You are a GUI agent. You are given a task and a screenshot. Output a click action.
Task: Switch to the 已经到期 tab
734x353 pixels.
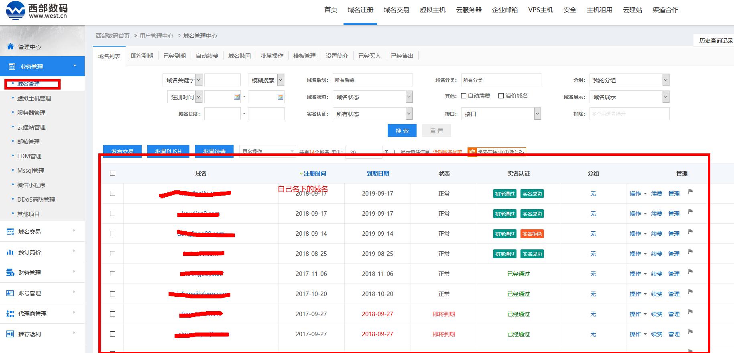click(175, 56)
